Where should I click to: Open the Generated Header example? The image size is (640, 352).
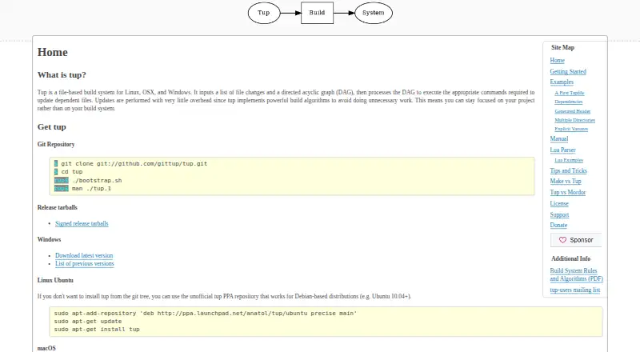coord(573,111)
